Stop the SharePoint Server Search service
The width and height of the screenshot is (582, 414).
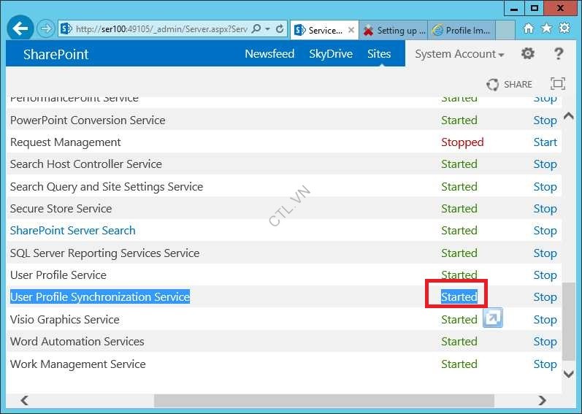[x=545, y=231]
